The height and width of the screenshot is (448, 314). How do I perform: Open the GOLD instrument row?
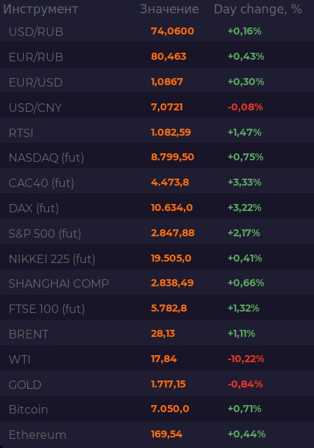click(x=157, y=383)
